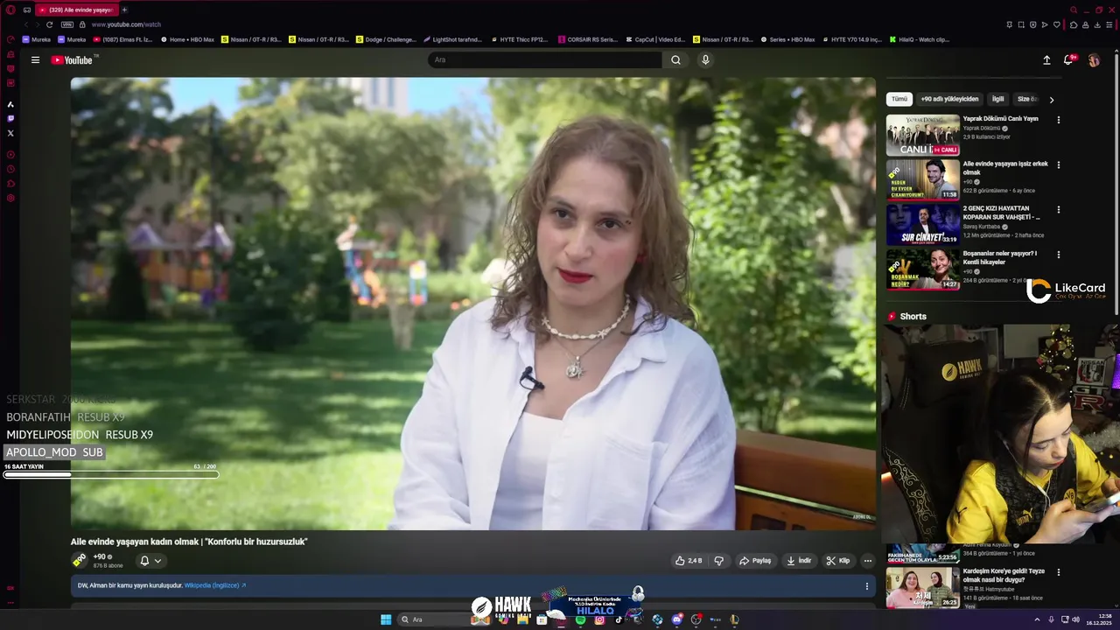This screenshot has height=630, width=1120.
Task: Open the heart icon in browser toolbar
Action: tap(1057, 24)
